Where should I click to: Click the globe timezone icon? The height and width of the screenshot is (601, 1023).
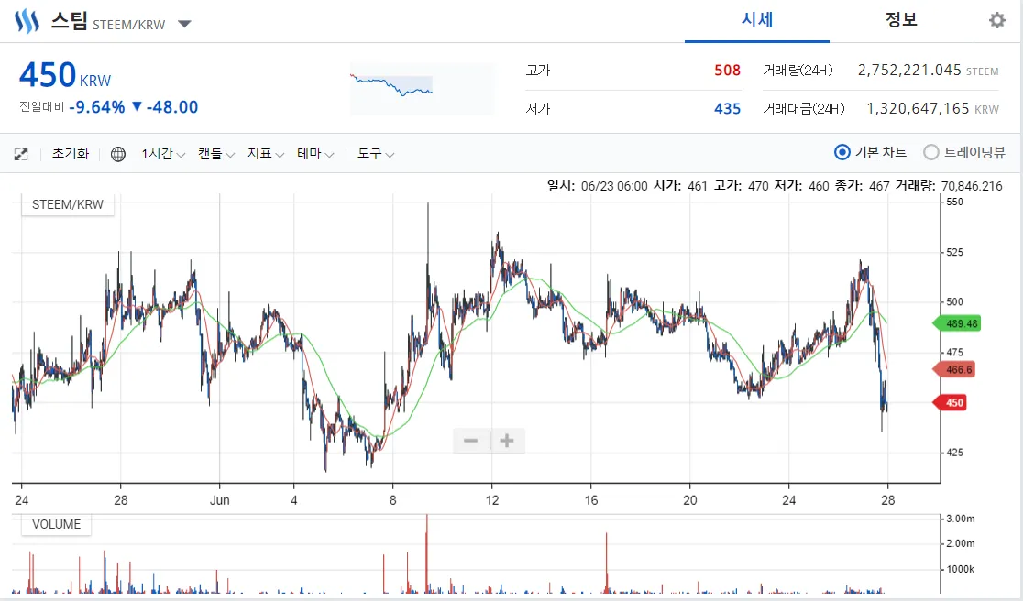(x=118, y=154)
